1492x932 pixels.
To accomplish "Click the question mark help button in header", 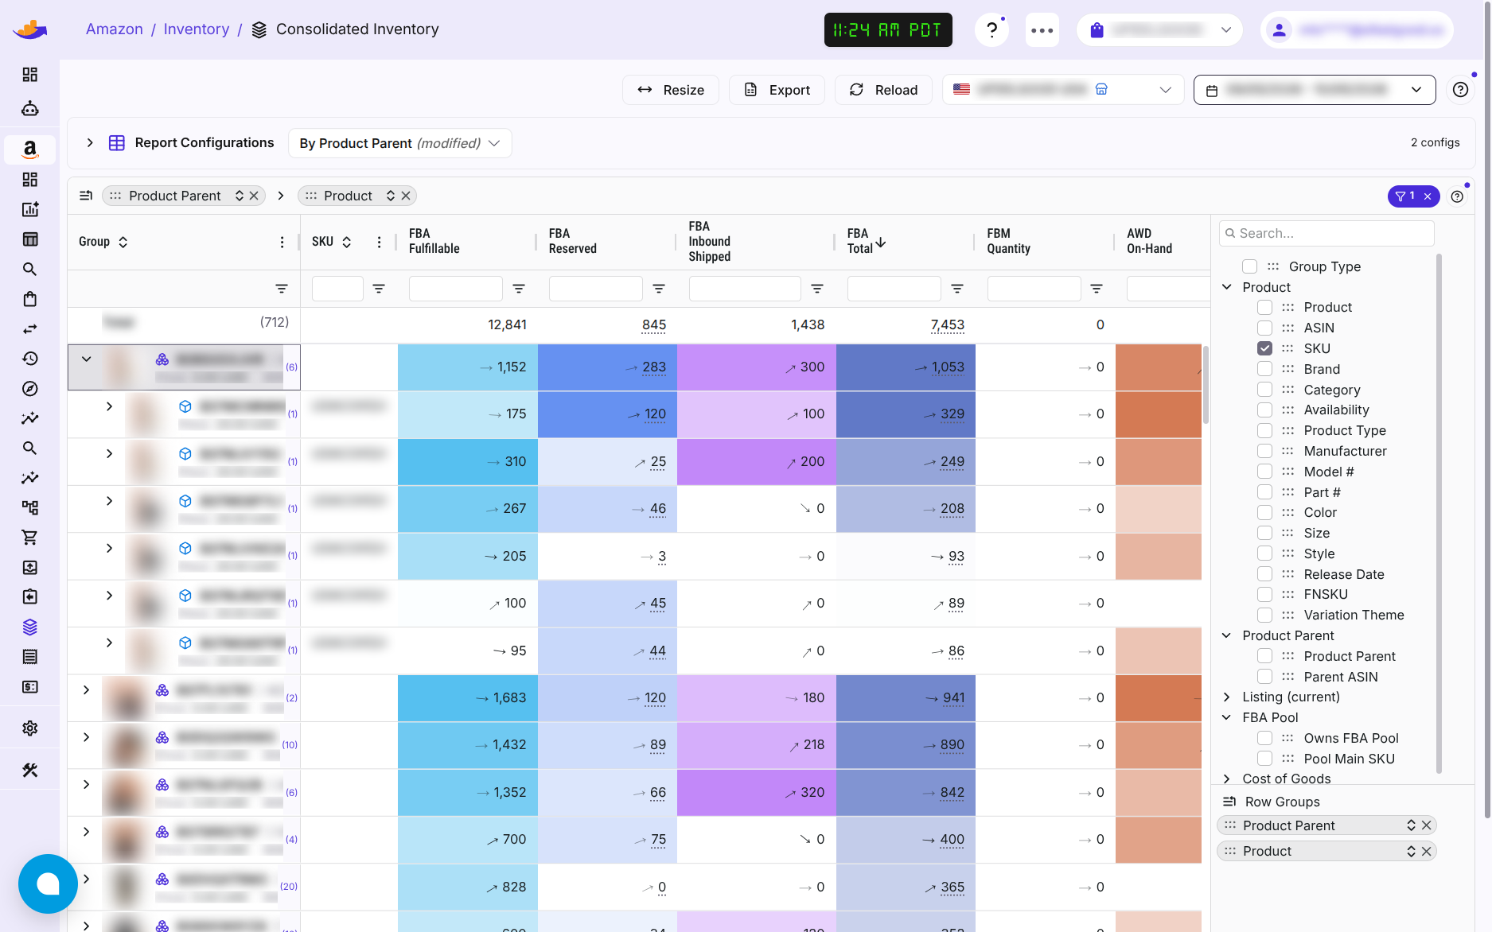I will click(991, 30).
